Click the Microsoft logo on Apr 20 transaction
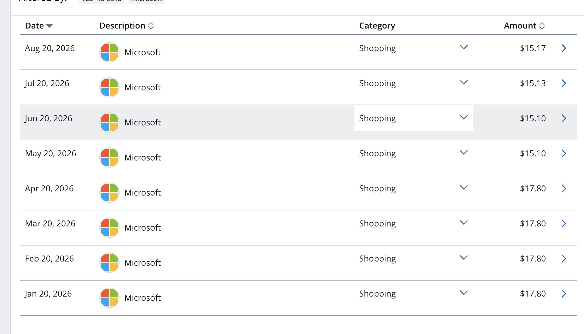This screenshot has height=334, width=584. (109, 193)
